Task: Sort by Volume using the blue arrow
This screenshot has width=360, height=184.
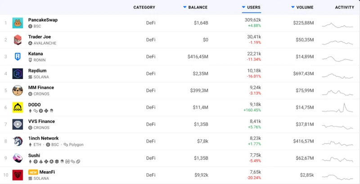Action: coord(293,7)
